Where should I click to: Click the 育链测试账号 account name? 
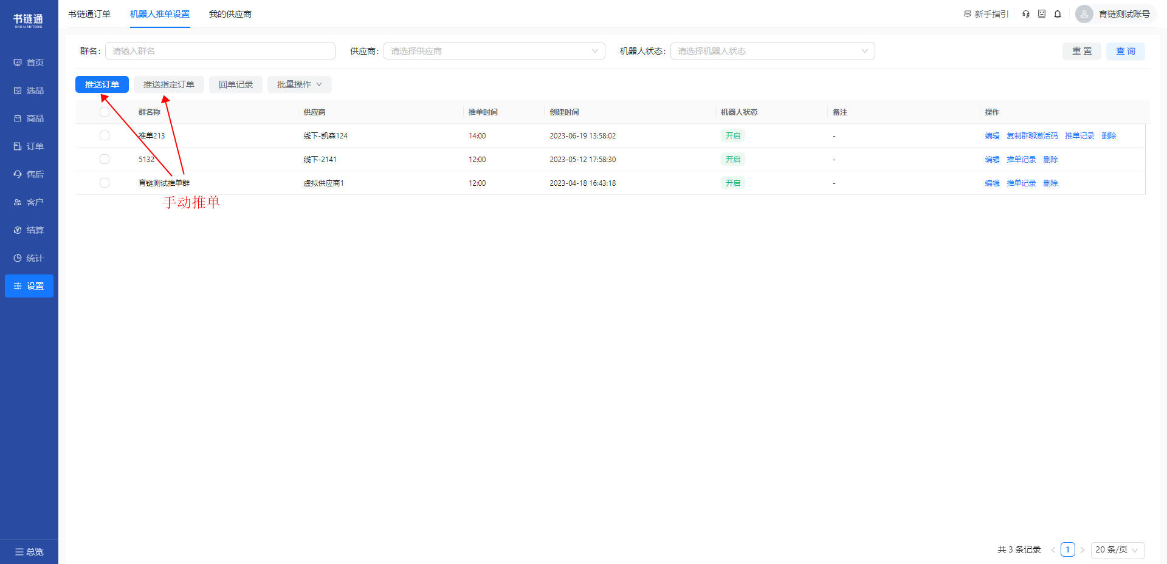(1124, 14)
